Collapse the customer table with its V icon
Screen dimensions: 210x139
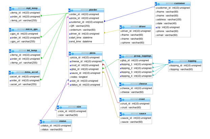point(156,4)
